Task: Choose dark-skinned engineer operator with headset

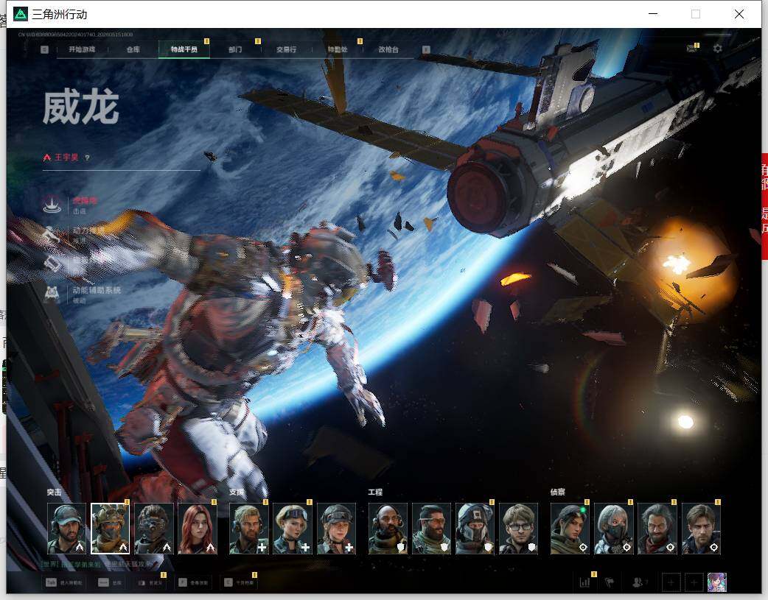Action: click(x=388, y=529)
